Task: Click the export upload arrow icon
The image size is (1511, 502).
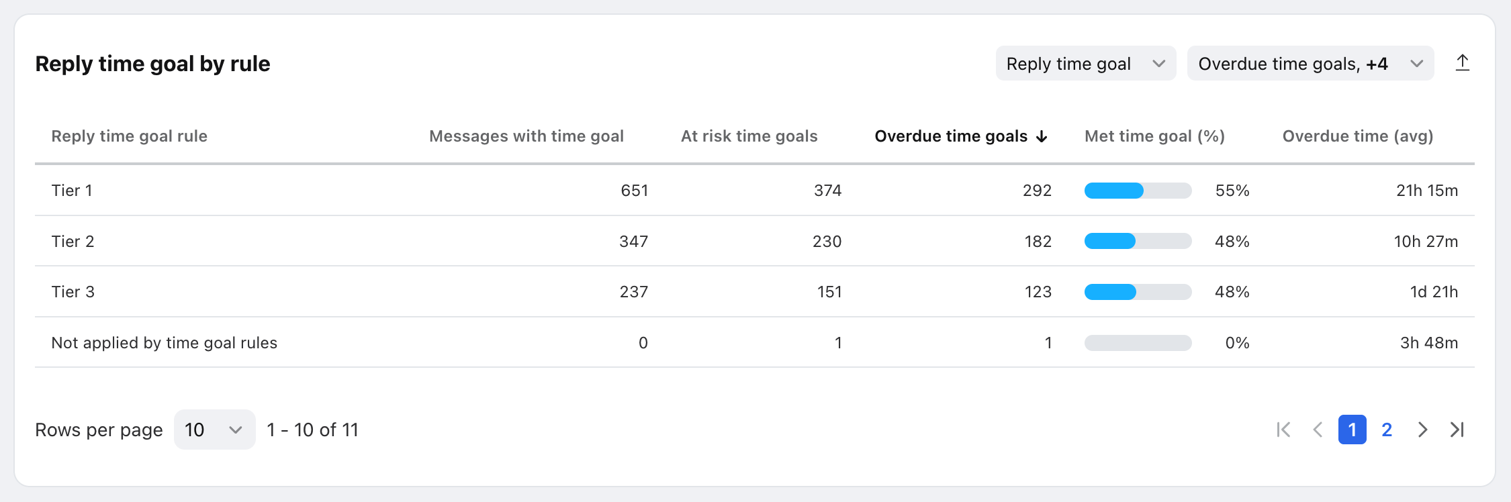Action: [1462, 63]
